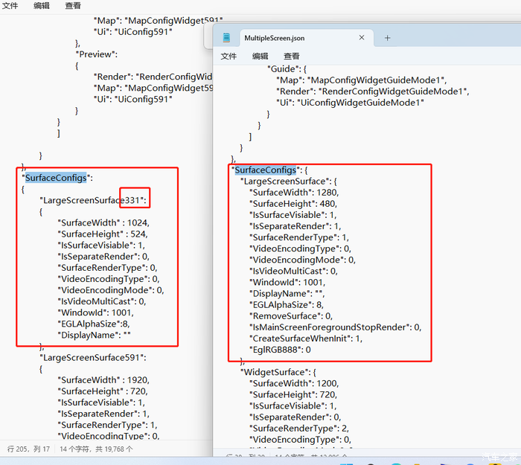Image resolution: width=521 pixels, height=465 pixels.
Task: Open 编辑 menu in the left Notepad window
Action: click(42, 5)
